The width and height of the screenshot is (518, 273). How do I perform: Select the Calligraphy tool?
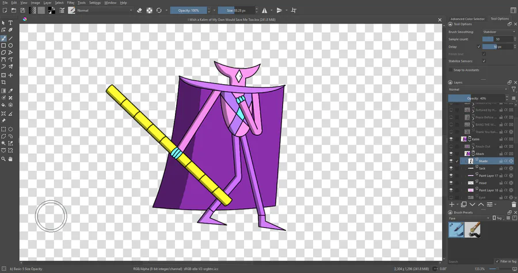[10, 30]
